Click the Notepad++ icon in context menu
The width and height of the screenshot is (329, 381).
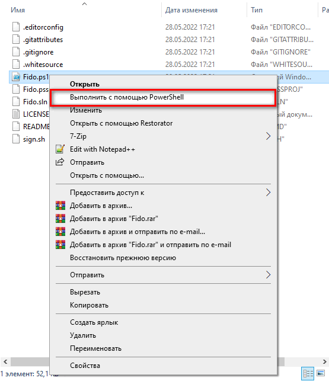pyautogui.click(x=60, y=149)
